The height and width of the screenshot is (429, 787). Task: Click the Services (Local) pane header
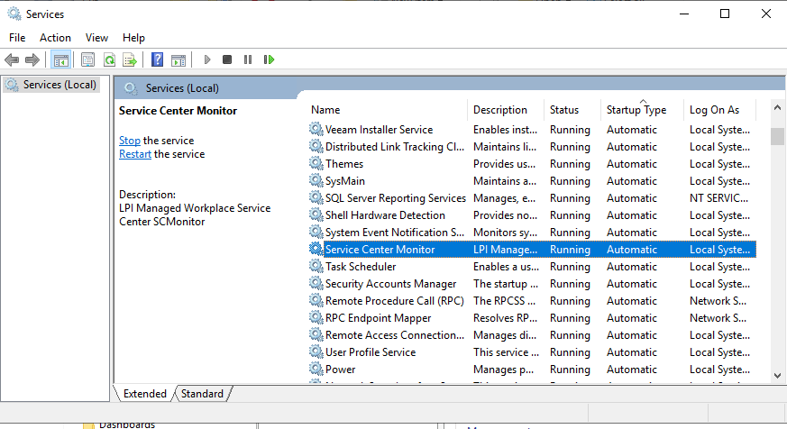click(182, 88)
